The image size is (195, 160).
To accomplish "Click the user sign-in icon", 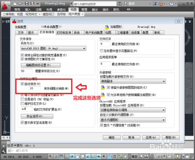I will (126, 4).
